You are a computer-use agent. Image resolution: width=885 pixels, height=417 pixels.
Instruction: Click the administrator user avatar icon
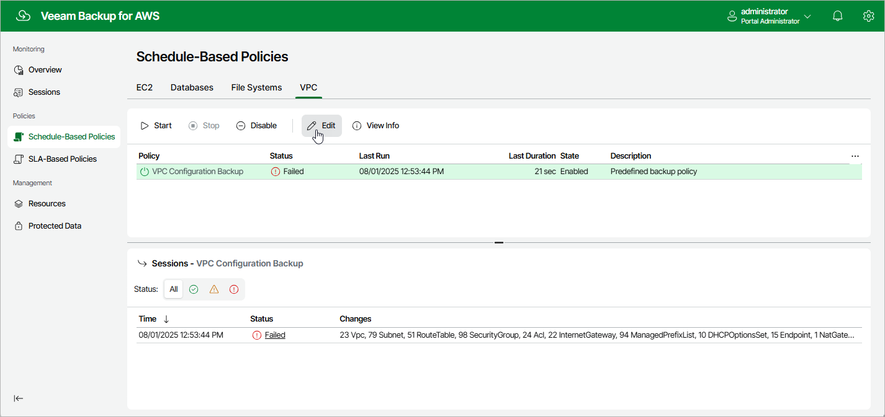click(732, 17)
